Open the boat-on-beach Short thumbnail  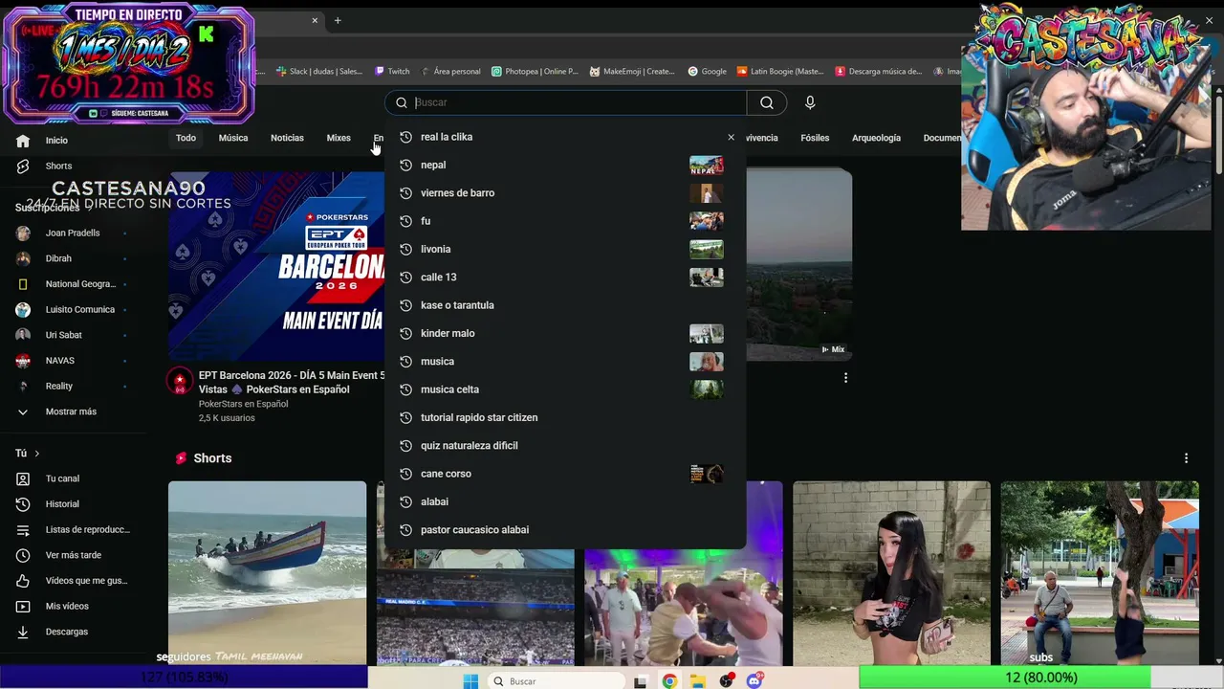click(x=267, y=573)
